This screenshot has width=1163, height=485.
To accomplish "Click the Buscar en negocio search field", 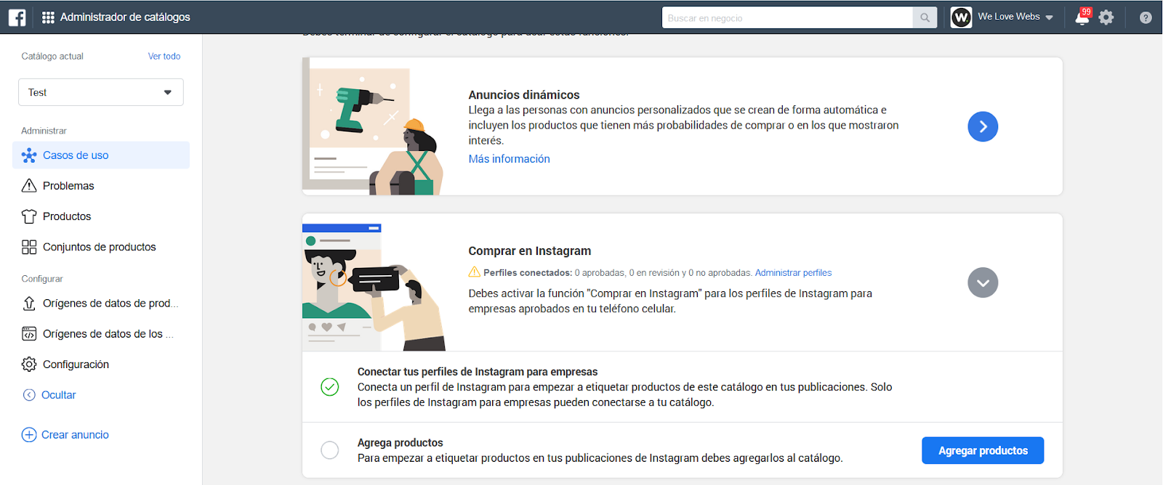I will [x=787, y=17].
